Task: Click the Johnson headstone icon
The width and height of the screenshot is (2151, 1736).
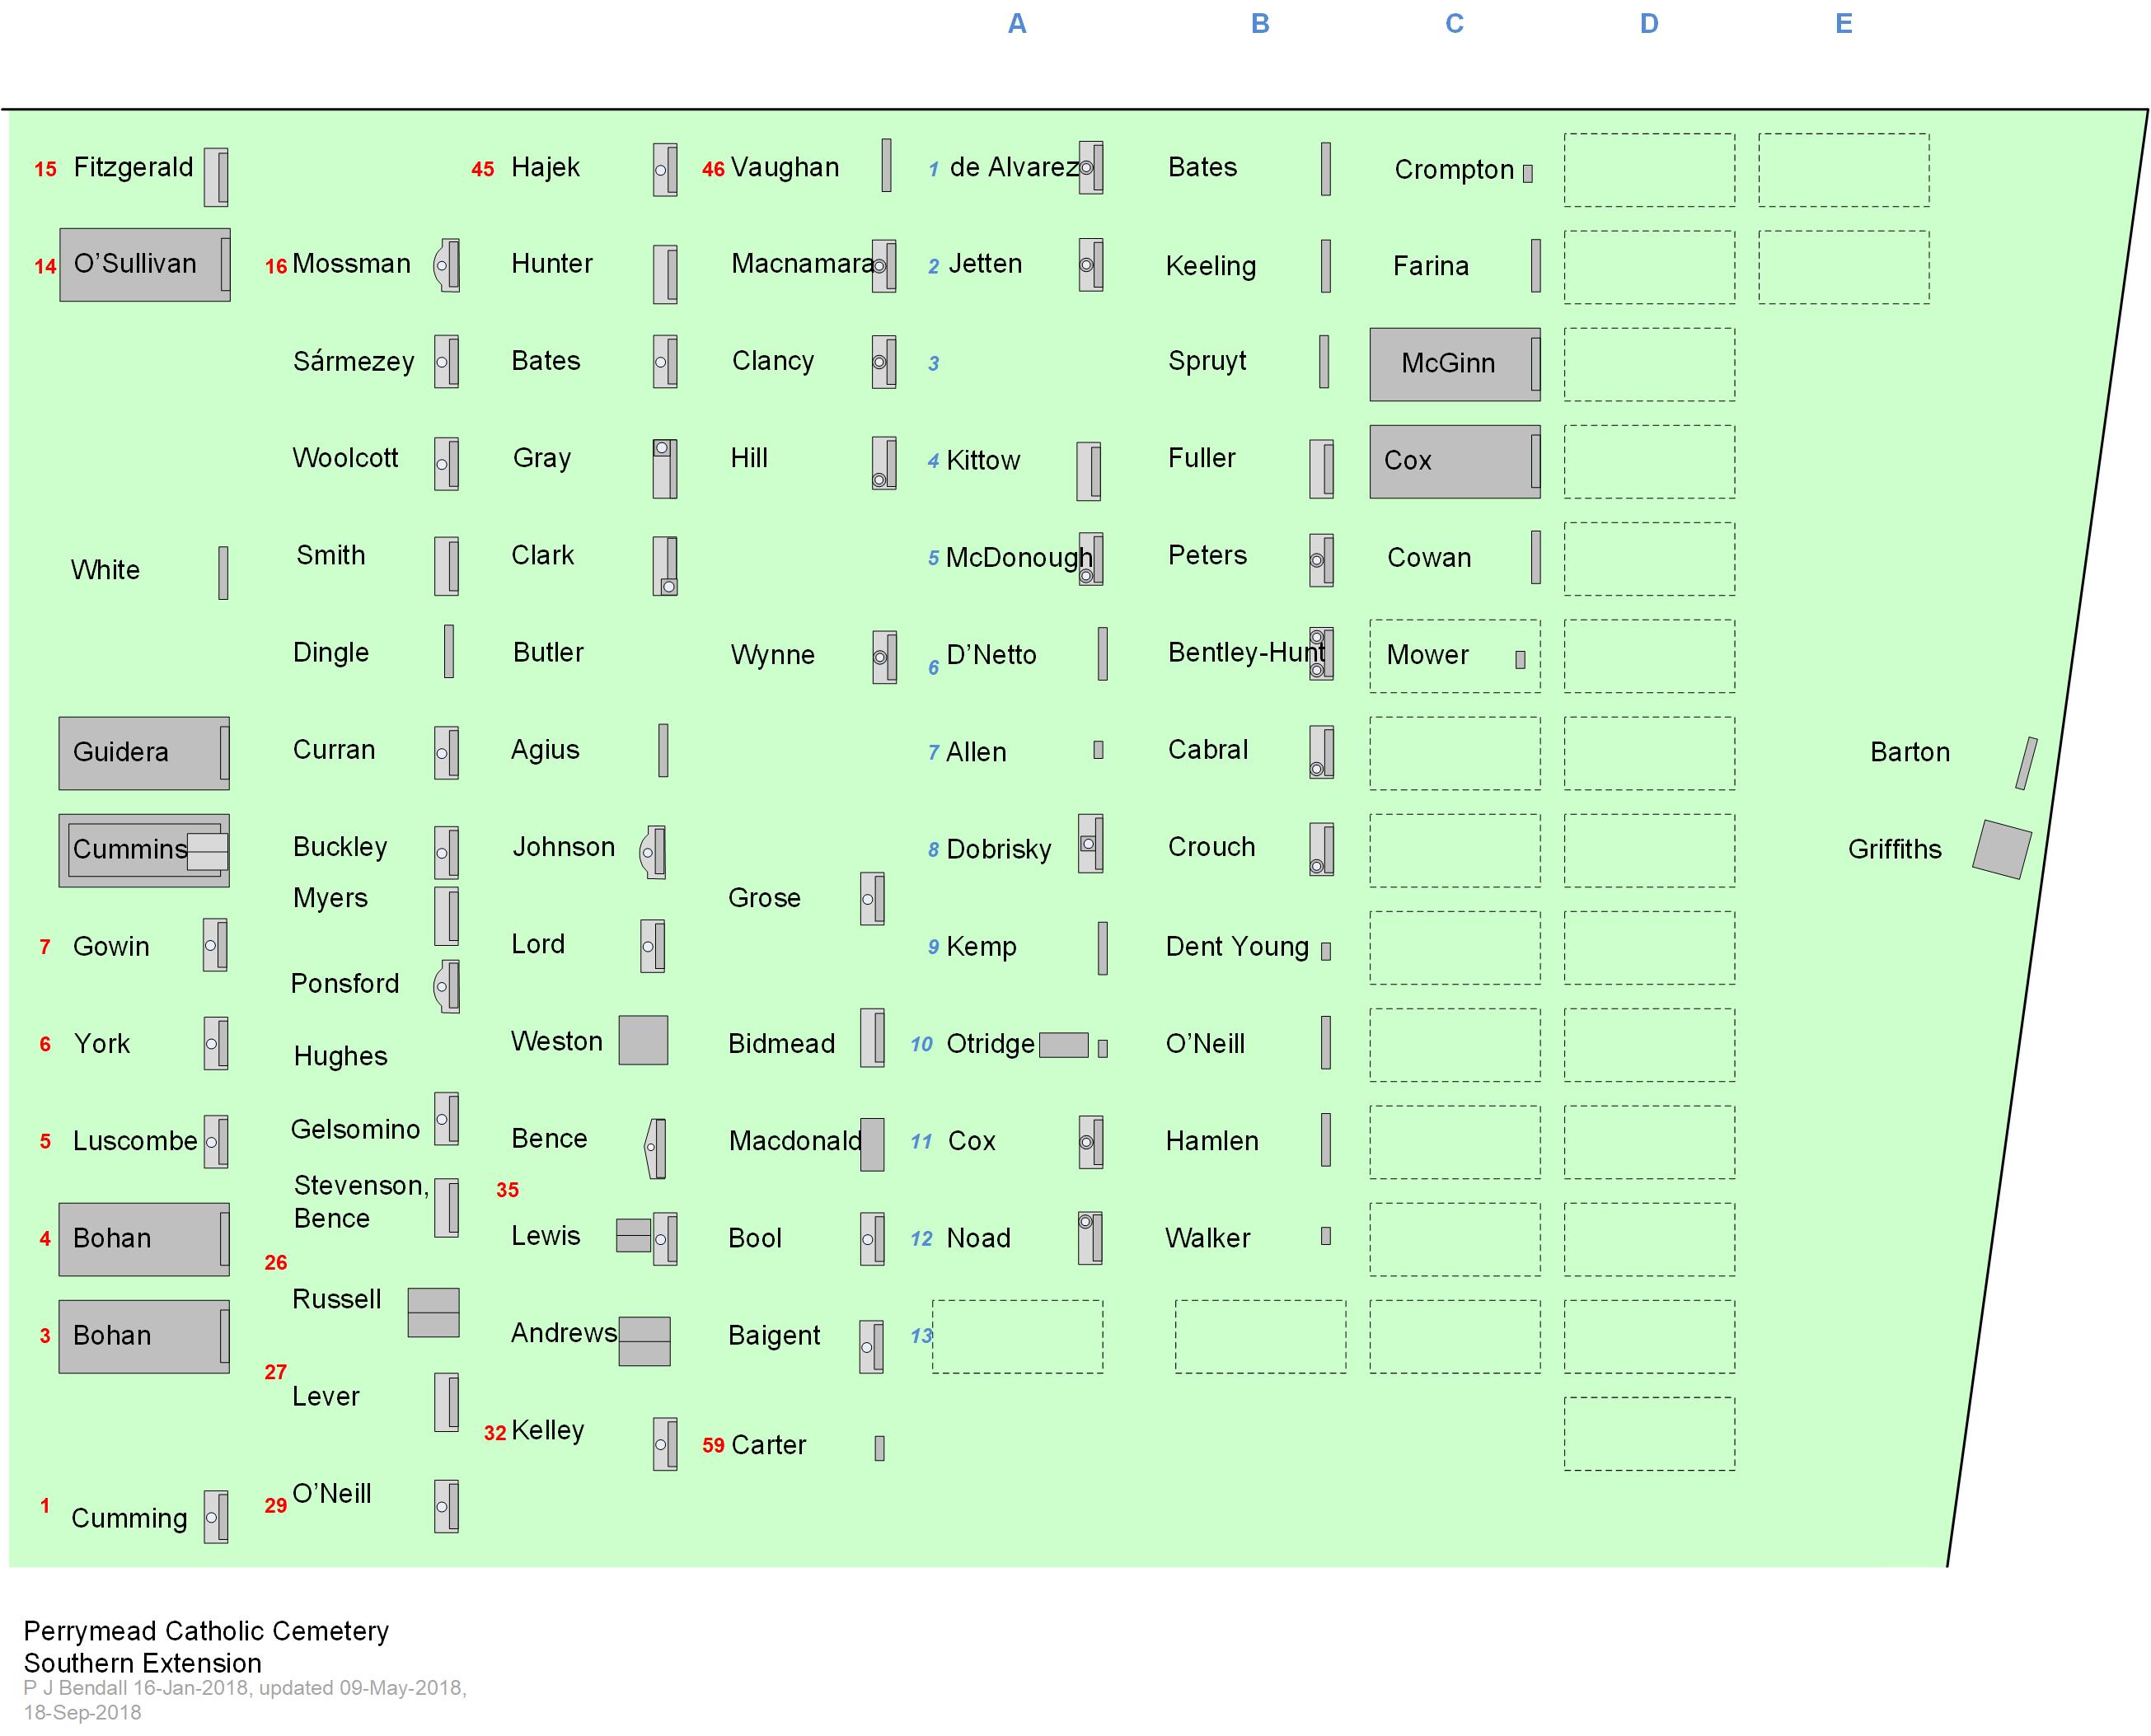Action: click(653, 852)
